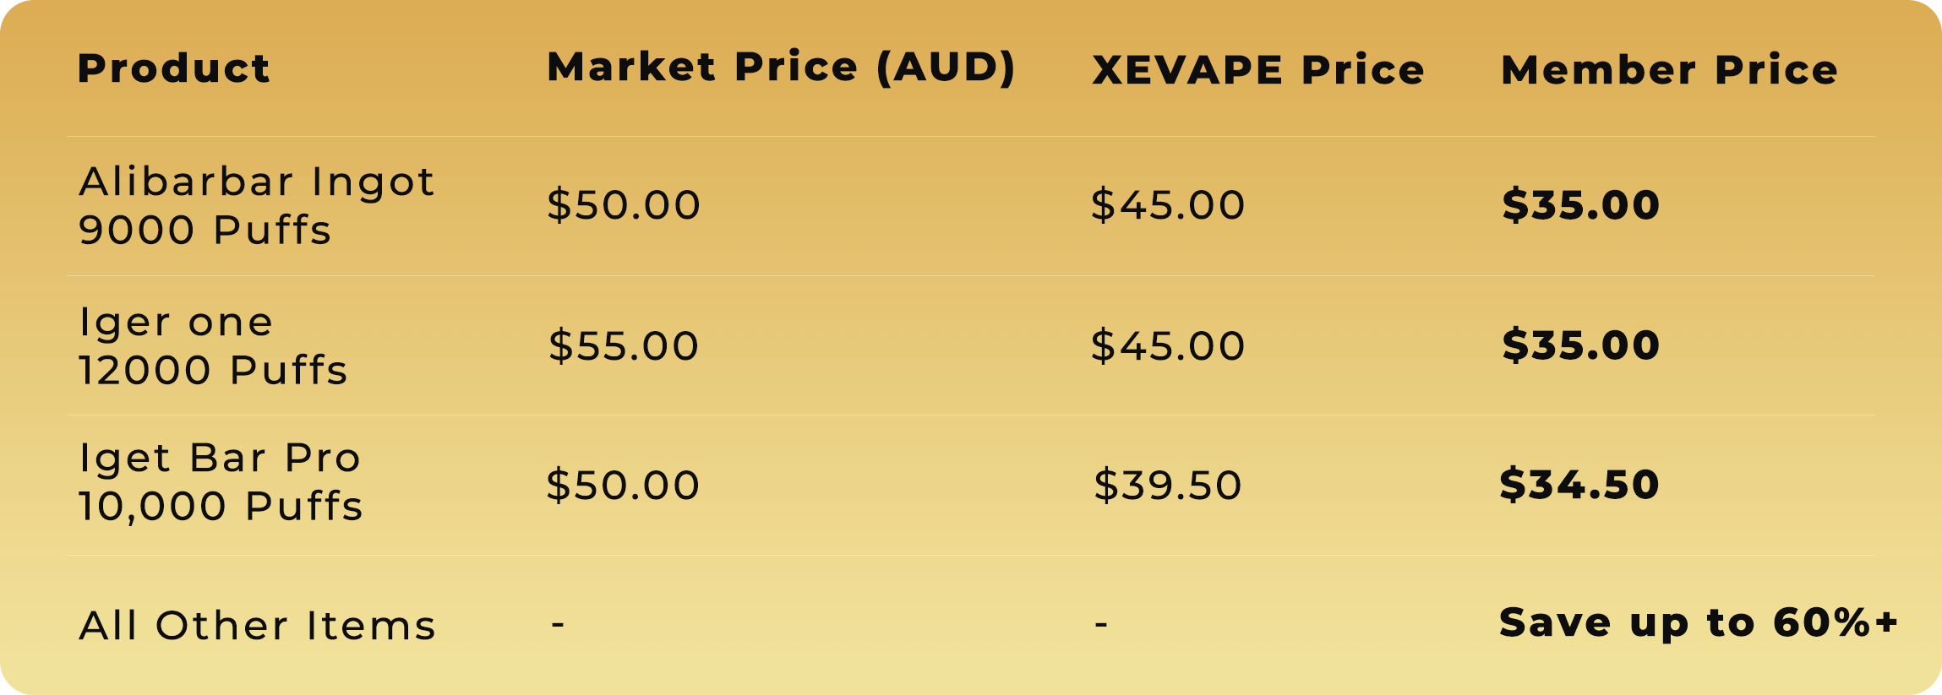Select Iger one's $35.00 member price
Image resolution: width=1942 pixels, height=695 pixels.
[x=1580, y=345]
